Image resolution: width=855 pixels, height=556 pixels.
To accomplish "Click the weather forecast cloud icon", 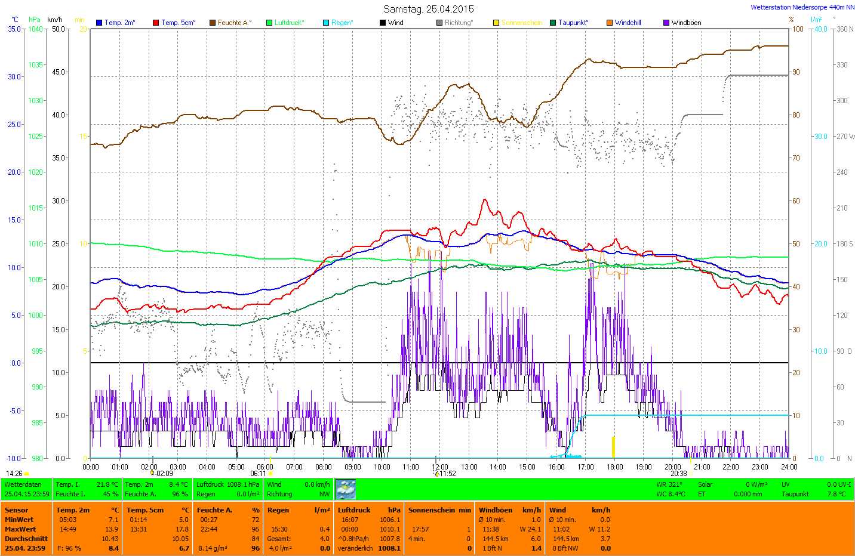I will pos(346,489).
